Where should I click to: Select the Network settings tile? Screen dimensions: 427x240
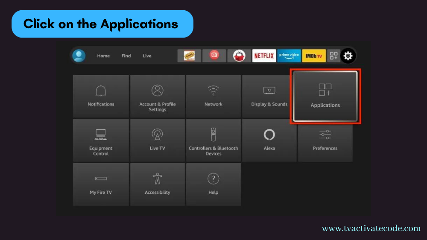pos(213,96)
